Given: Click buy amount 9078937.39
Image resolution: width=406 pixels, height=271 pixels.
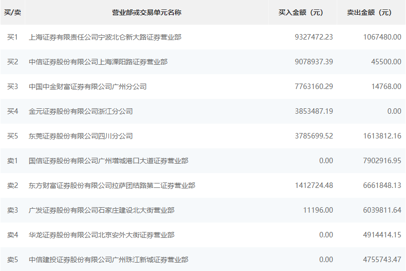Looking at the screenshot, I should tap(314, 62).
